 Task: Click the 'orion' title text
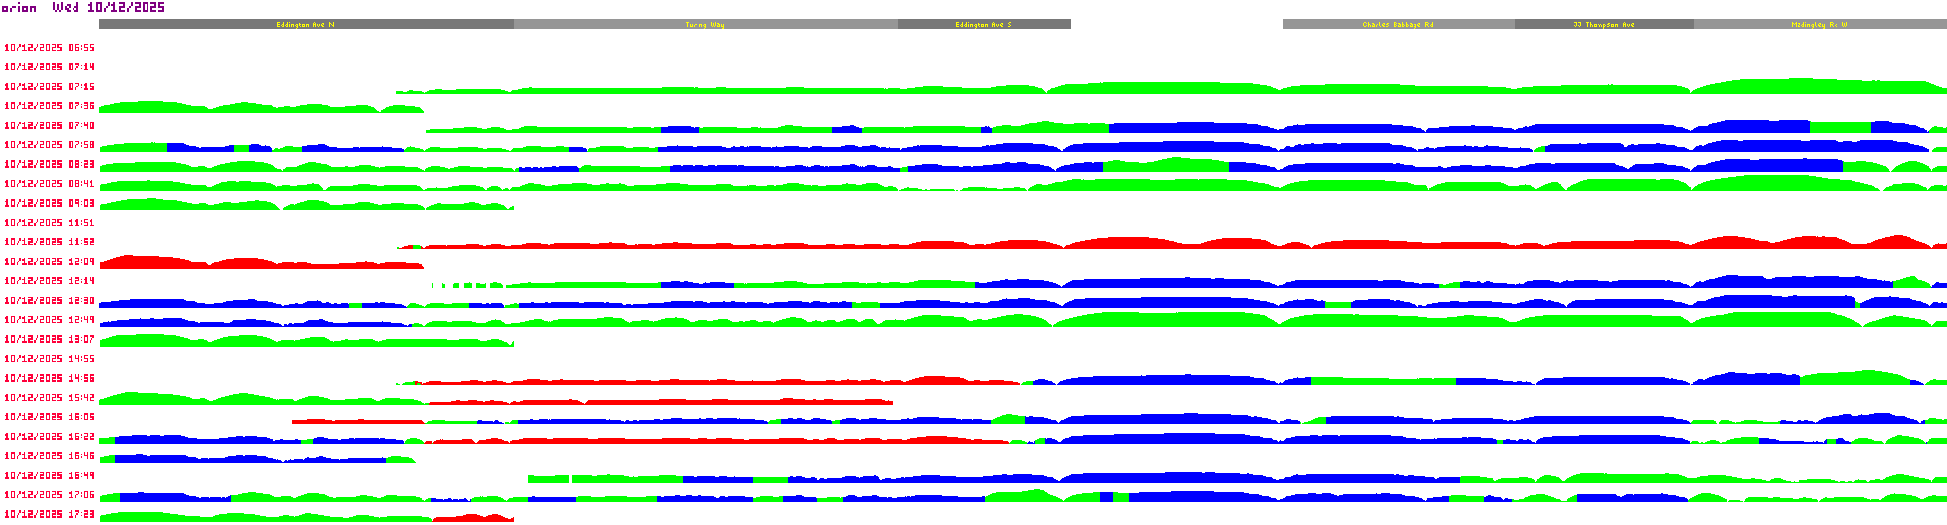[19, 8]
